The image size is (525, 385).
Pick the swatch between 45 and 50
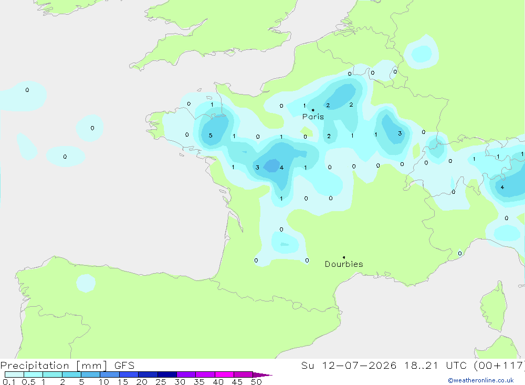pyautogui.click(x=244, y=374)
